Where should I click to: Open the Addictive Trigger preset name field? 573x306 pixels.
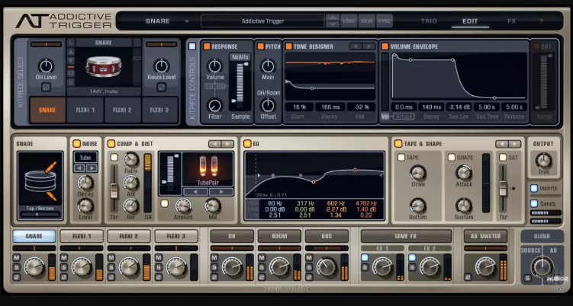click(262, 21)
